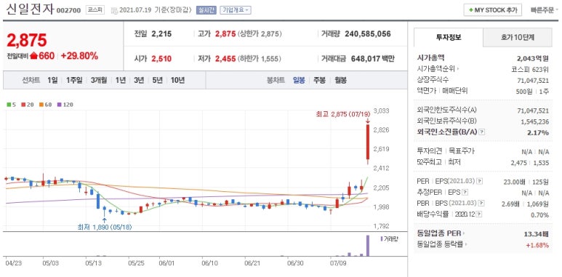Click the help icon beside PER EPS(2021.03)
The image size is (562, 277).
pyautogui.click(x=480, y=182)
